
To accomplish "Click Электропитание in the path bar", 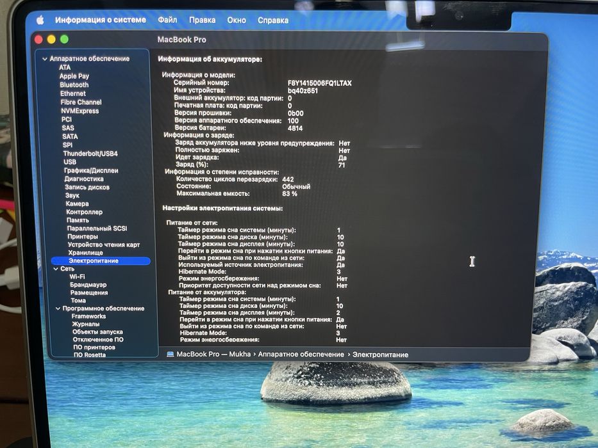I will tap(380, 355).
